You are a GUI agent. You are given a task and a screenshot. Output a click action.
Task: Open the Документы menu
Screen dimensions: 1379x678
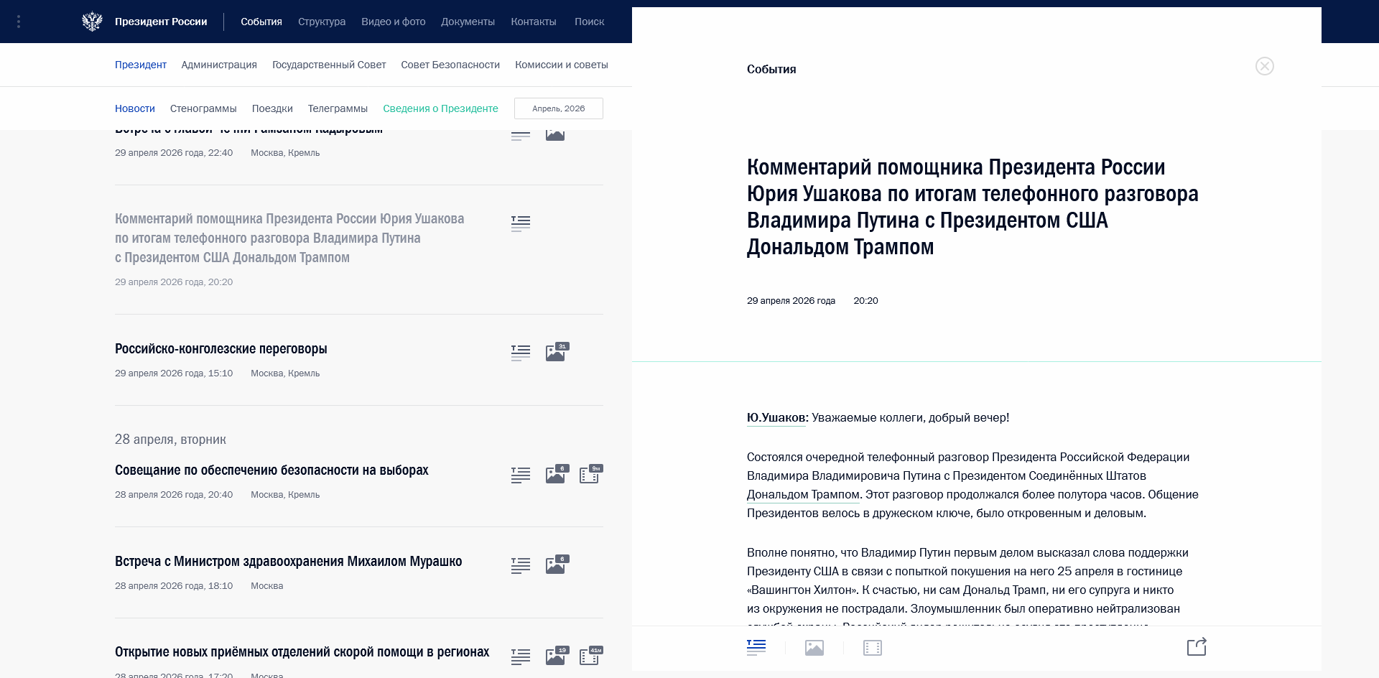(x=468, y=22)
